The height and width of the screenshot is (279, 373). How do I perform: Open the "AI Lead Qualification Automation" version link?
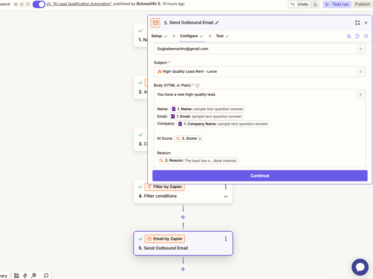pyautogui.click(x=79, y=4)
